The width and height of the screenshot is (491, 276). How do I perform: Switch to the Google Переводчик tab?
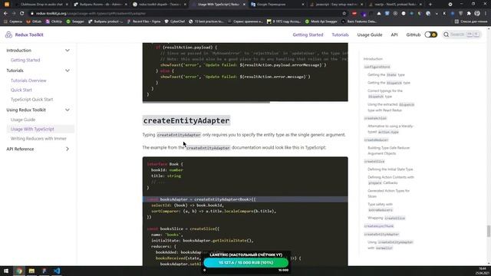click(276, 5)
